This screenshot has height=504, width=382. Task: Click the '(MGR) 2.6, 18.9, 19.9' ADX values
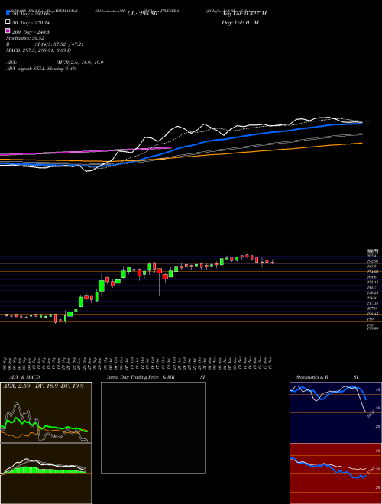coord(79,63)
